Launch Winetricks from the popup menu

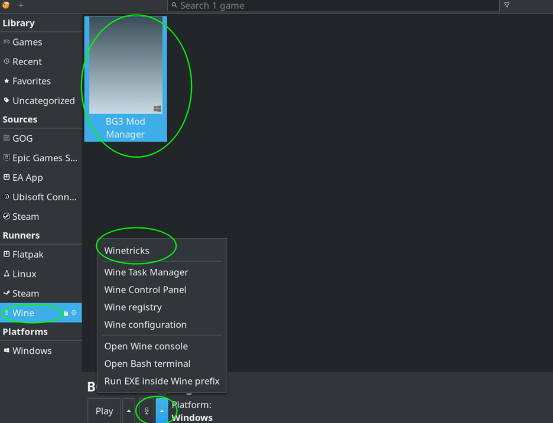[x=162, y=250]
